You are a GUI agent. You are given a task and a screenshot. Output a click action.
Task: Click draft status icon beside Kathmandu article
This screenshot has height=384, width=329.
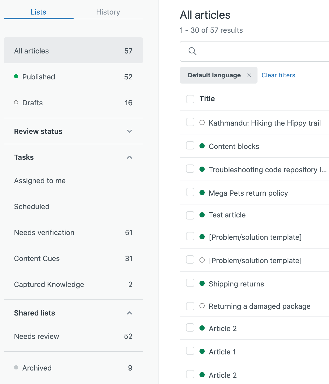point(202,123)
